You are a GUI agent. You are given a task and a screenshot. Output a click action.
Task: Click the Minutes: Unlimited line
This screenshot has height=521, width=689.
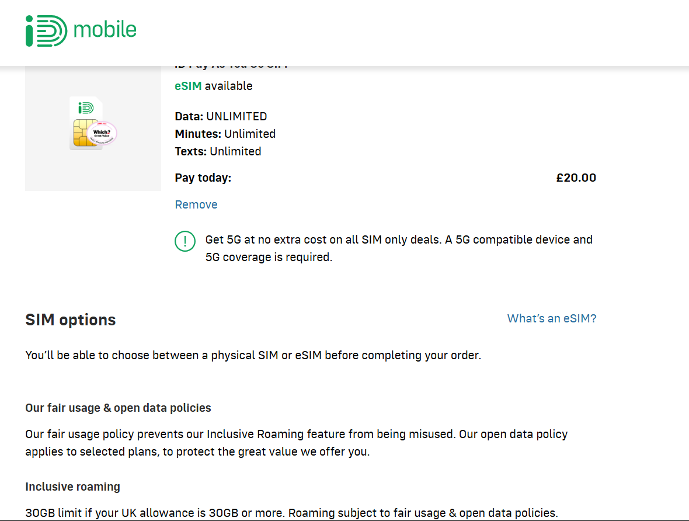(x=225, y=134)
